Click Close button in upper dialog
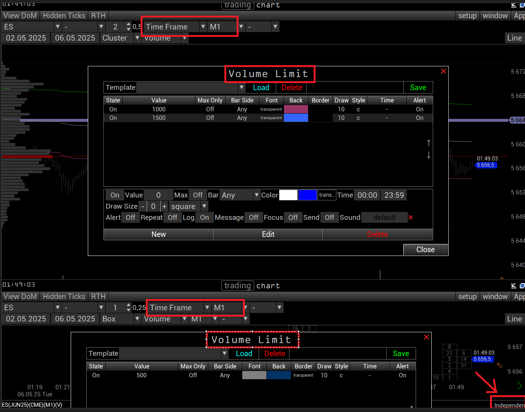 (425, 250)
